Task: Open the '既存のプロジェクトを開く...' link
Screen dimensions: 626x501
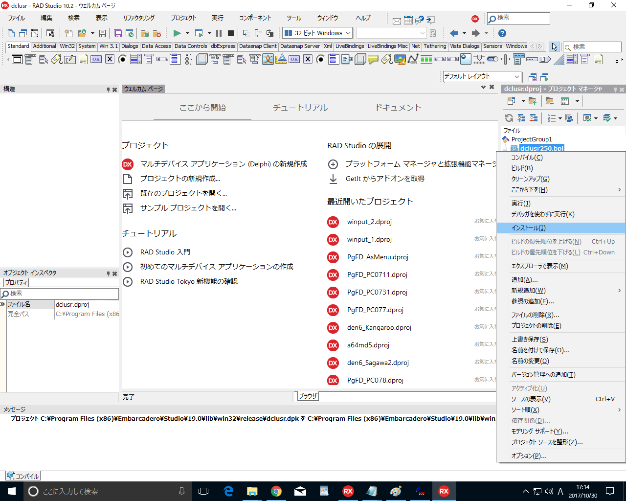Action: [x=183, y=193]
